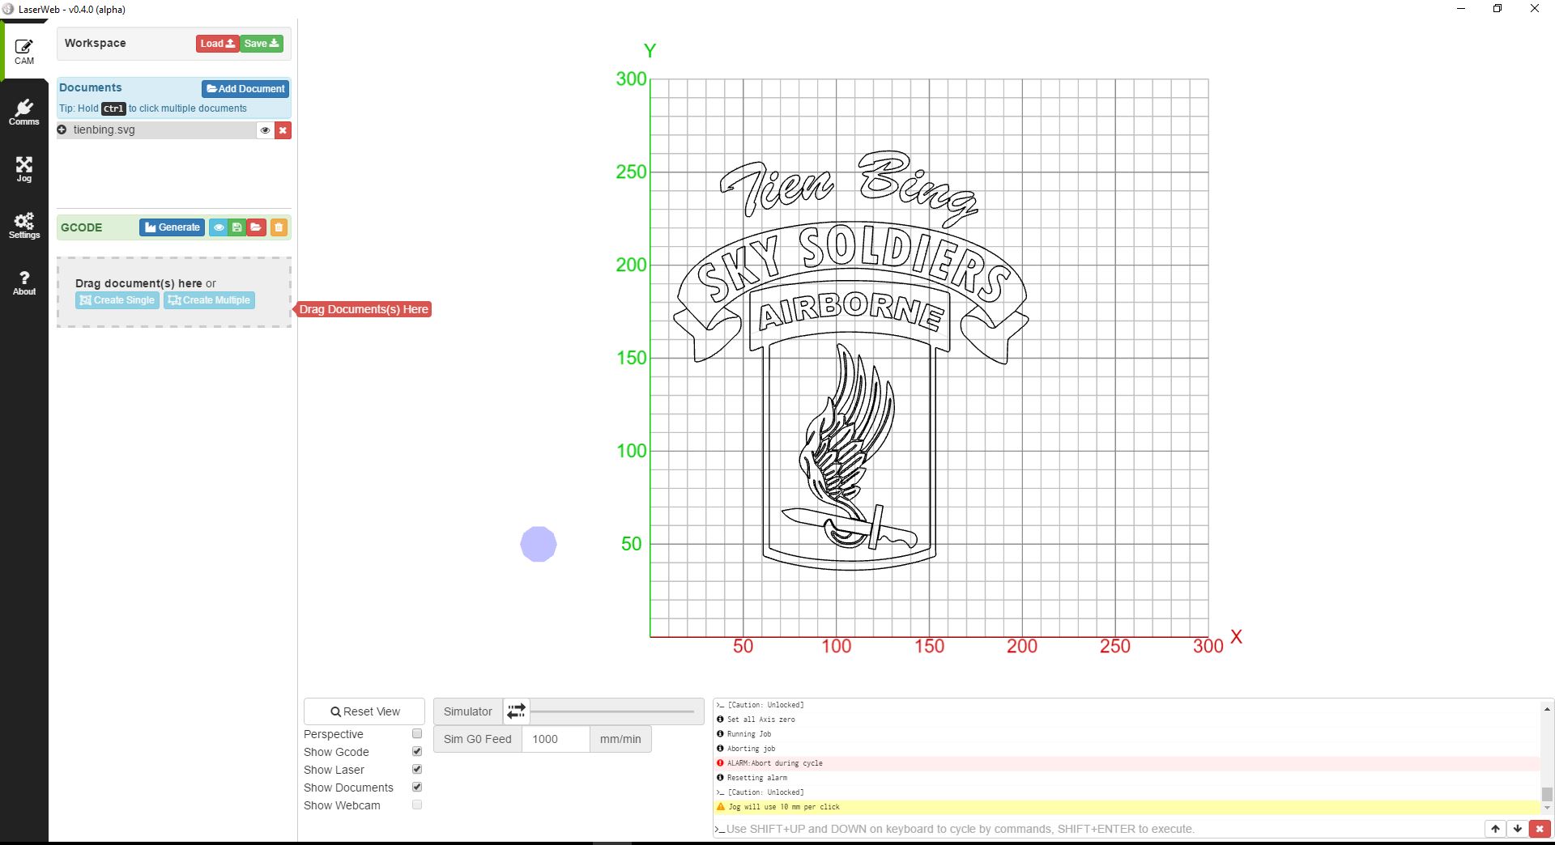Select the tienbing.svg document row
1555x845 pixels.
pos(156,130)
